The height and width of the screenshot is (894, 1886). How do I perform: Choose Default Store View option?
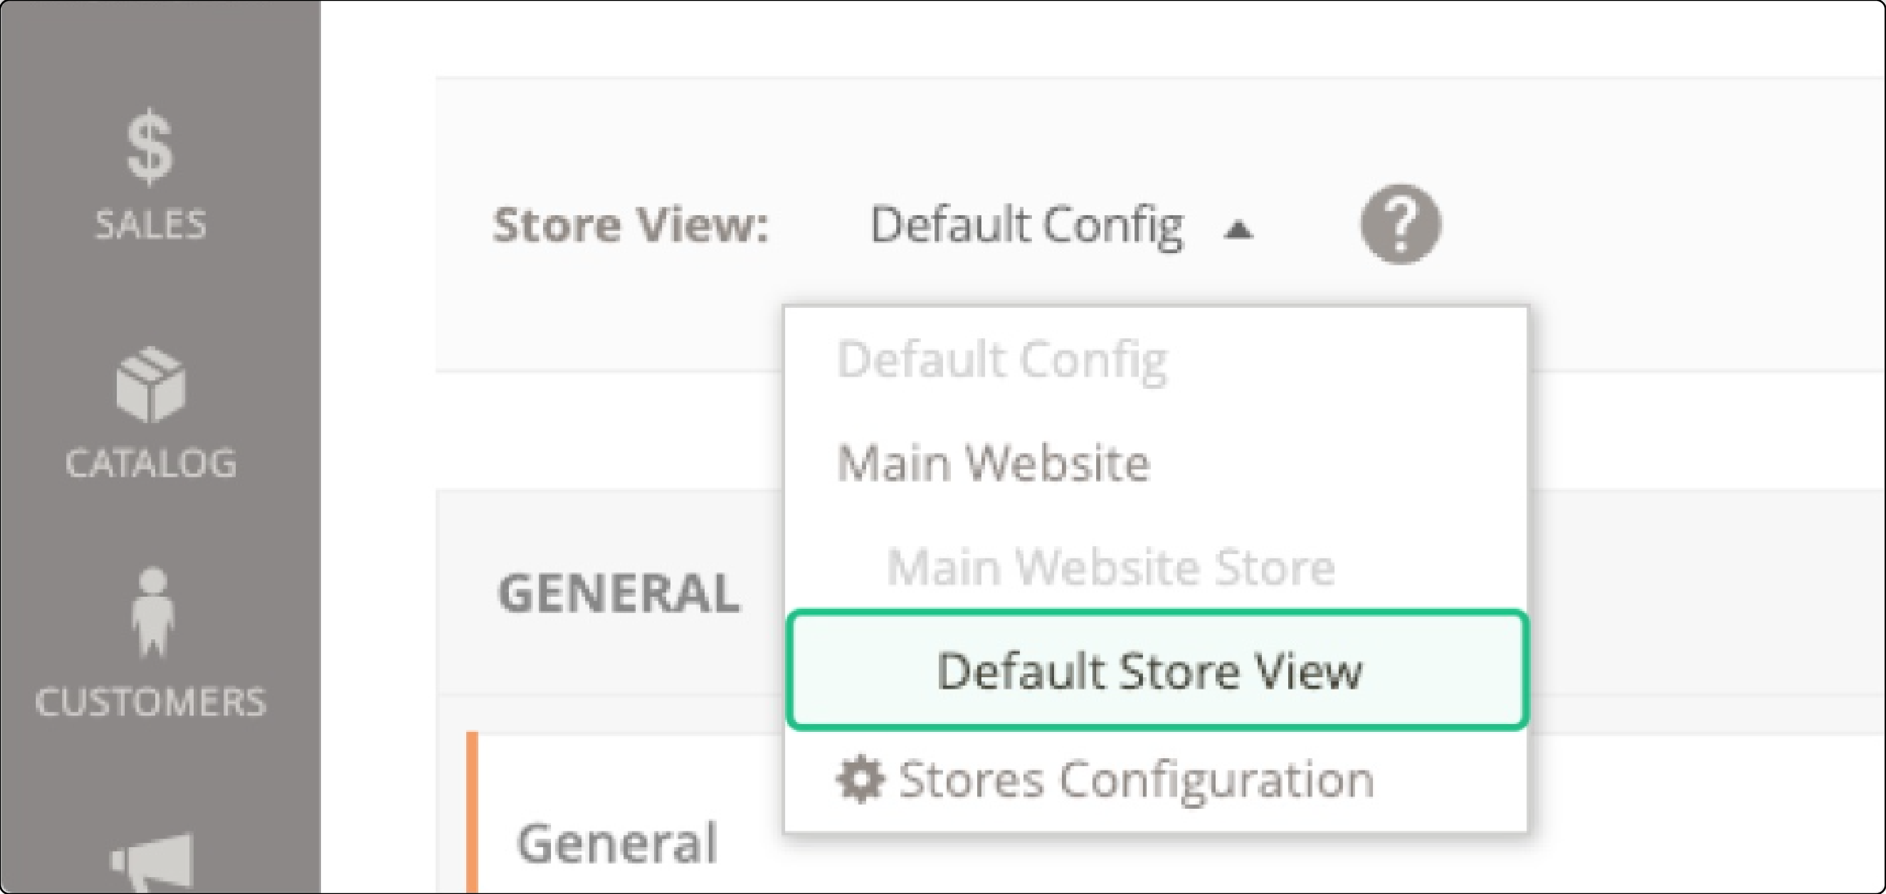[1157, 670]
